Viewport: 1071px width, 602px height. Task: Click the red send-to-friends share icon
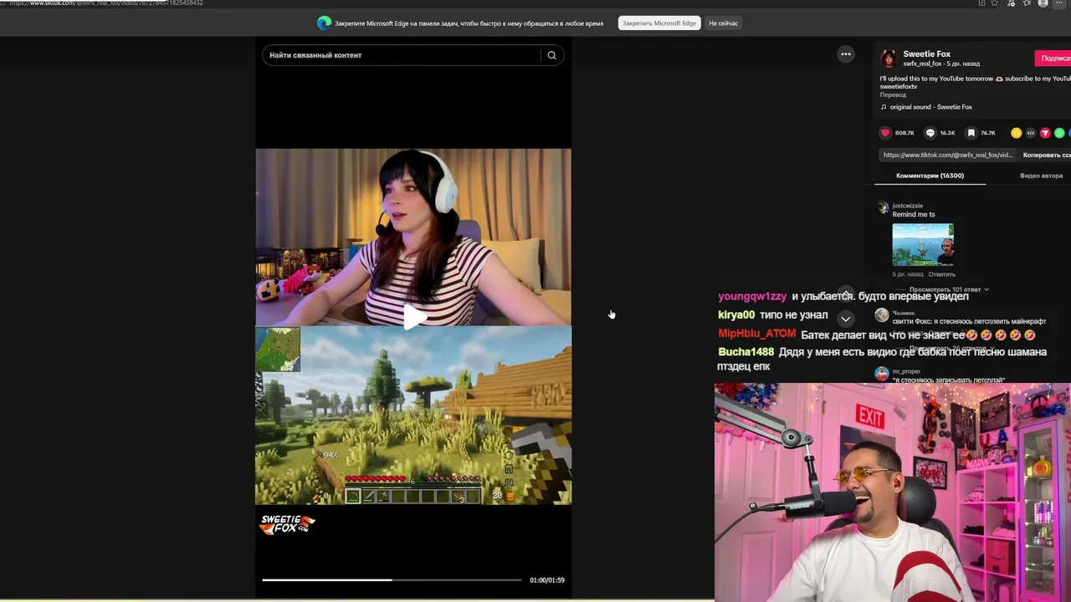tap(1045, 133)
